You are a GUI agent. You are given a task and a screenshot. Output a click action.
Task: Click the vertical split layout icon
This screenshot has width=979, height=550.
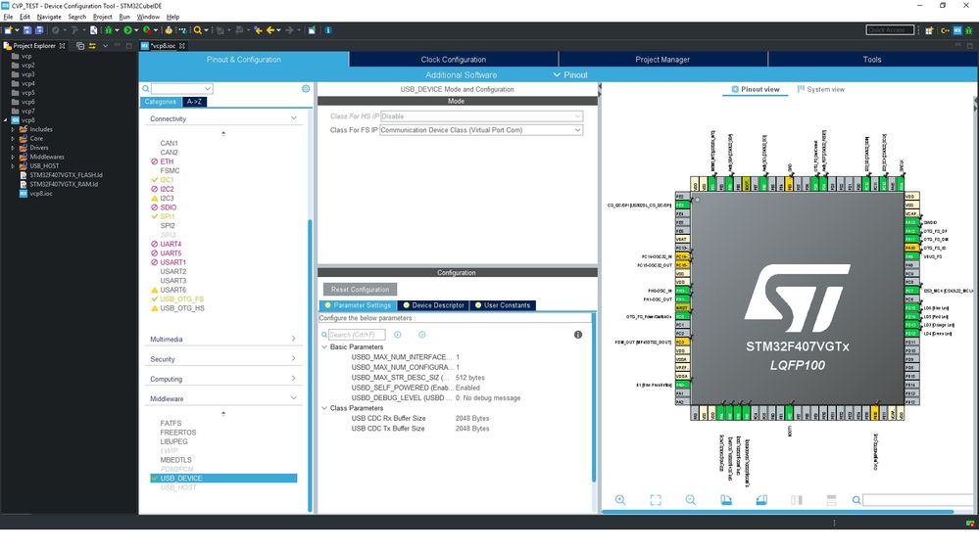pyautogui.click(x=797, y=500)
